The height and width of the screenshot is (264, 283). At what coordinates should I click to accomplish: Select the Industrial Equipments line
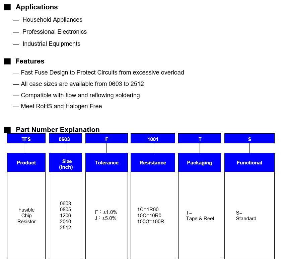click(51, 44)
